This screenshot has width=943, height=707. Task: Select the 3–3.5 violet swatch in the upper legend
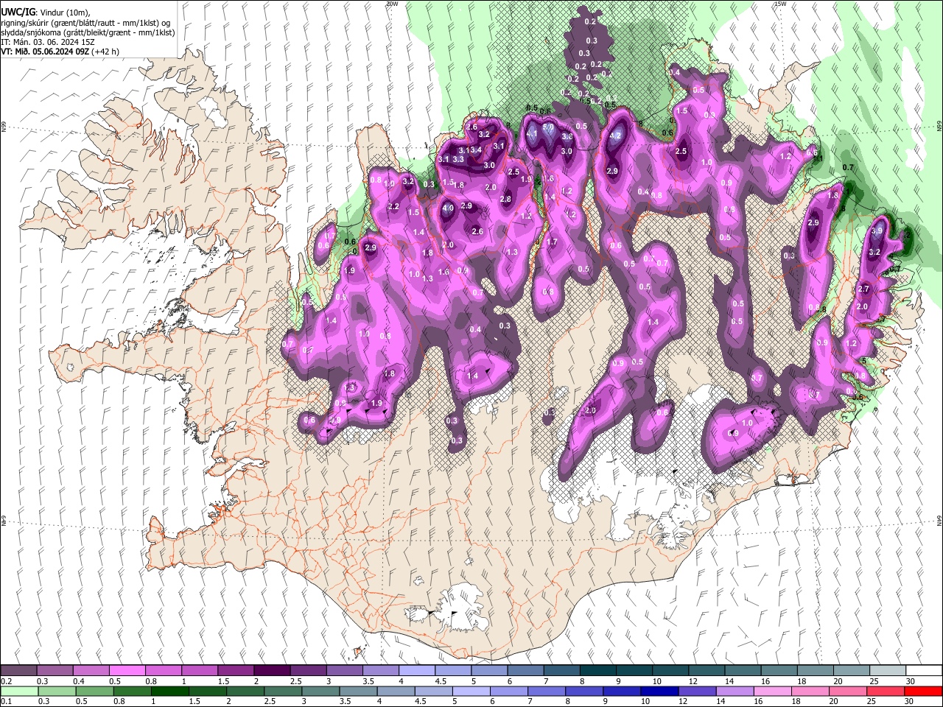(x=343, y=670)
